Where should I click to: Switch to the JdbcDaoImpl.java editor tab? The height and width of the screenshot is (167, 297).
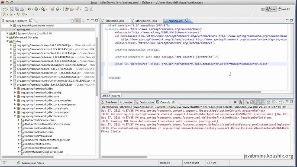[146, 21]
